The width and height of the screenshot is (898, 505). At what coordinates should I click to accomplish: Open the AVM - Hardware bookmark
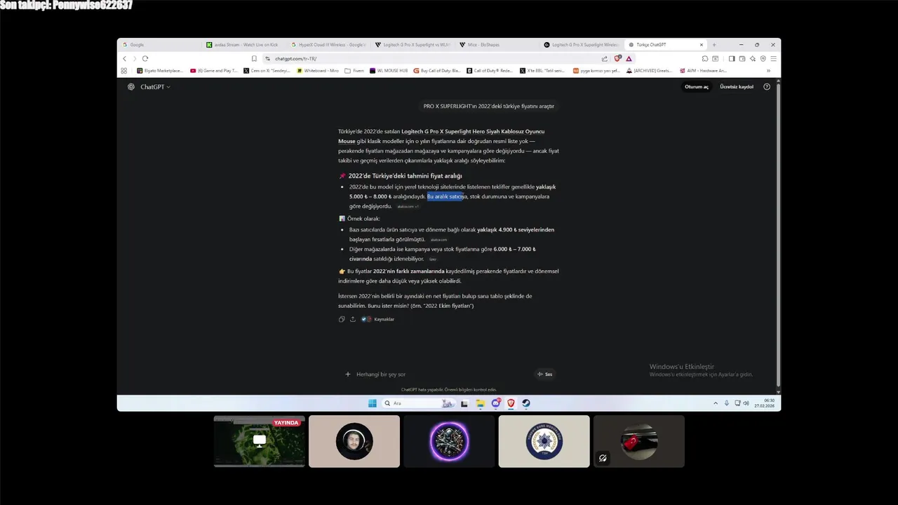click(703, 71)
